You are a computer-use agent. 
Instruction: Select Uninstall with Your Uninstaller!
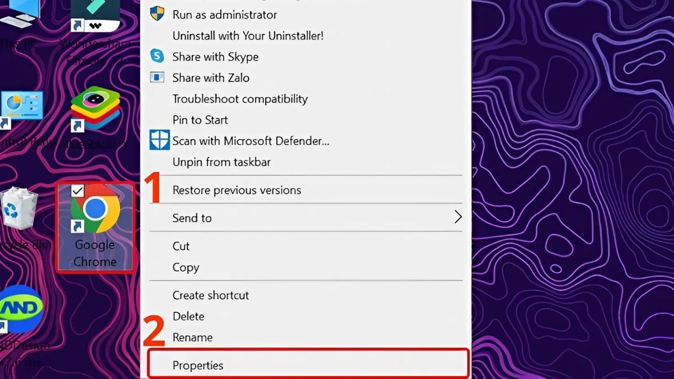coord(248,35)
